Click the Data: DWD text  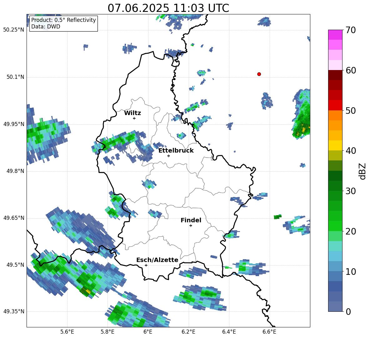[x=46, y=27]
